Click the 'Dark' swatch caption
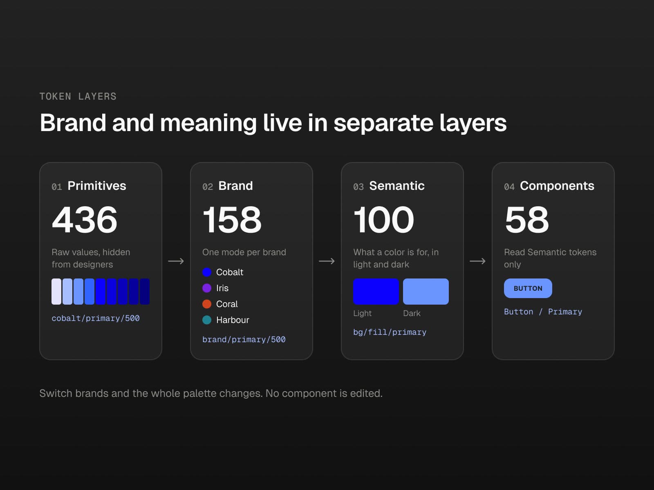The width and height of the screenshot is (654, 490). (x=412, y=313)
